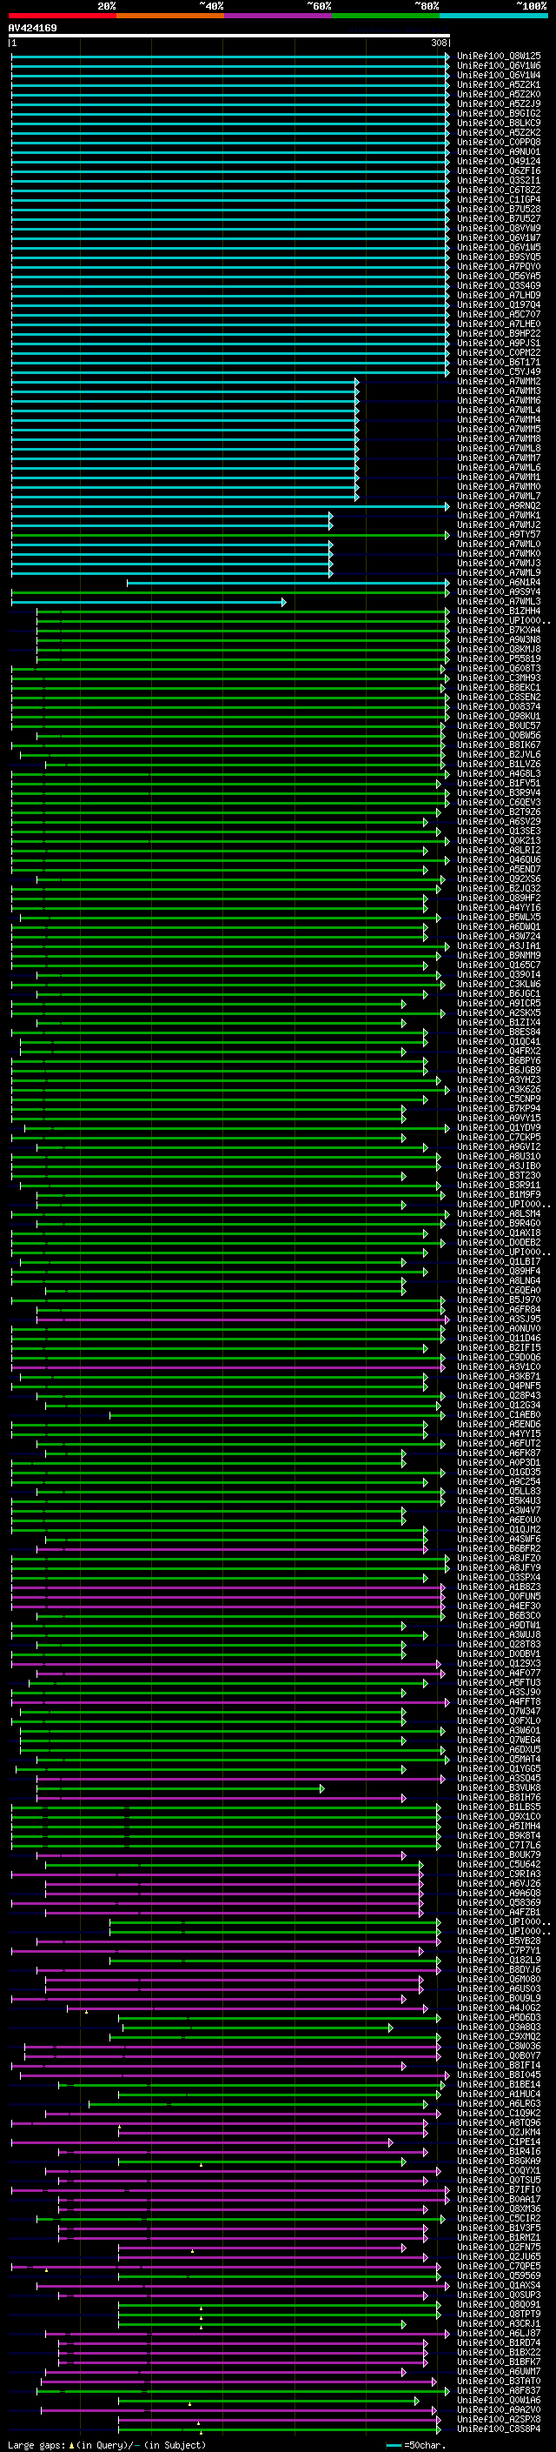Select the UniRef100_B1BE14 label
Screen dimensions: 556x2452
(499, 2083)
